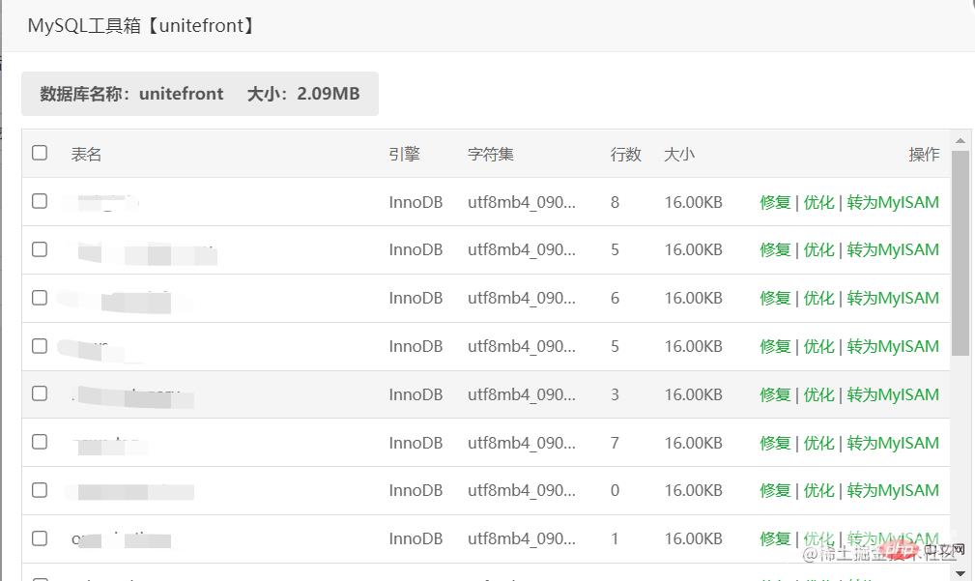975x581 pixels.
Task: Click 修复 for the table with 8 rows
Action: click(775, 202)
